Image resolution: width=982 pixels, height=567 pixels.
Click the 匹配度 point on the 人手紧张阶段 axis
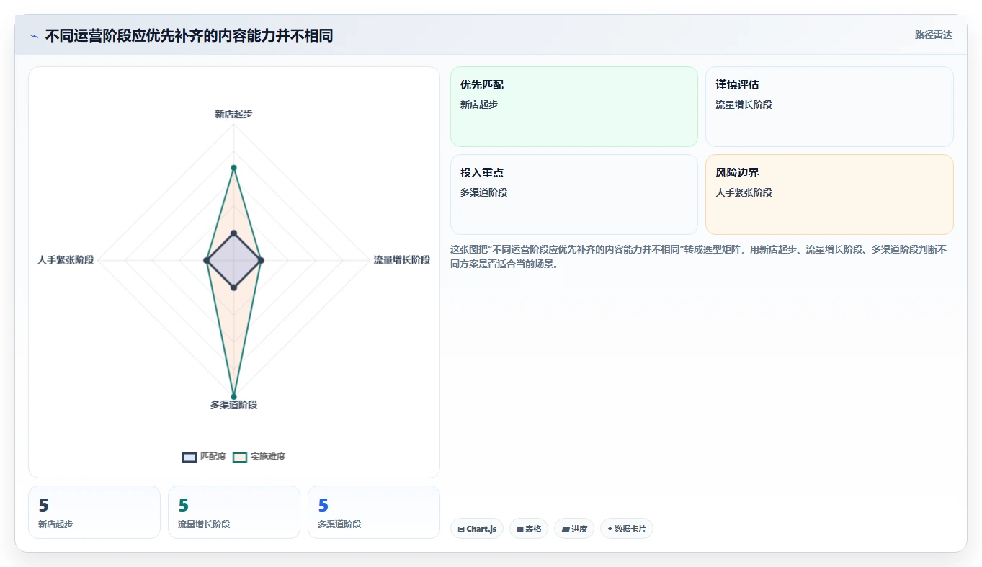pyautogui.click(x=206, y=260)
